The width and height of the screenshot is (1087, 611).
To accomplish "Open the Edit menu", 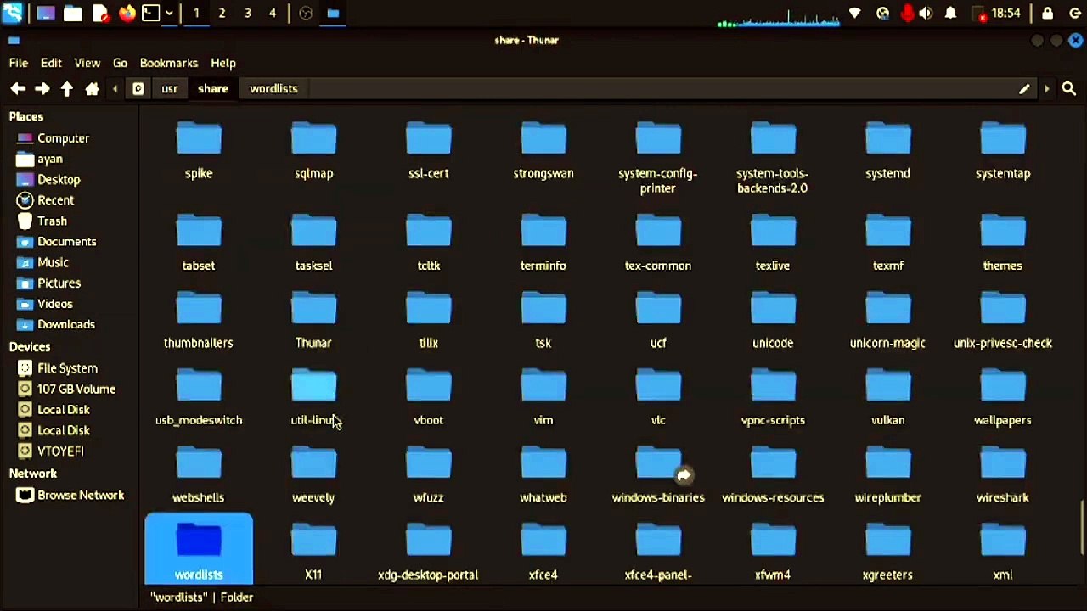I will [51, 63].
